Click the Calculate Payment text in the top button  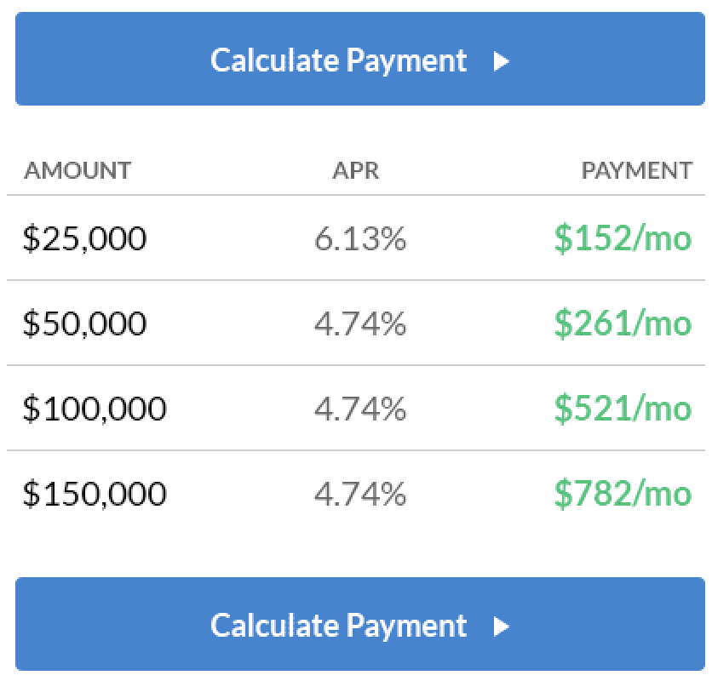[339, 61]
